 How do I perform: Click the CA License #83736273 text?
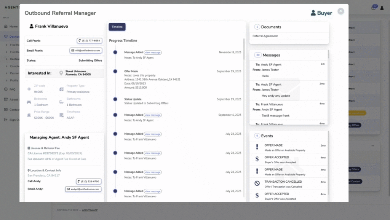(43, 153)
